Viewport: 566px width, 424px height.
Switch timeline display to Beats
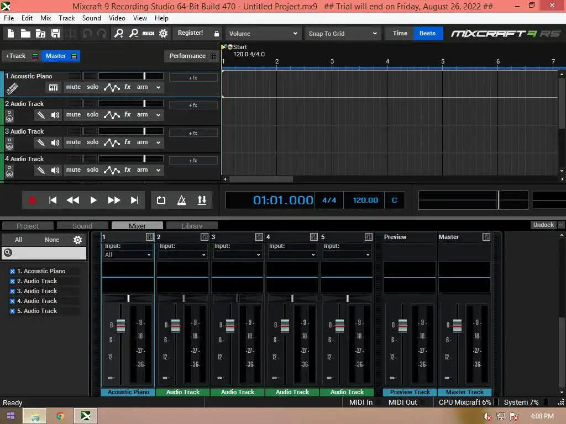(428, 33)
